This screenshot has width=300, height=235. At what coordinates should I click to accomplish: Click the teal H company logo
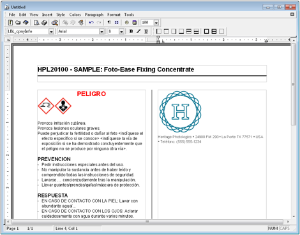181,111
